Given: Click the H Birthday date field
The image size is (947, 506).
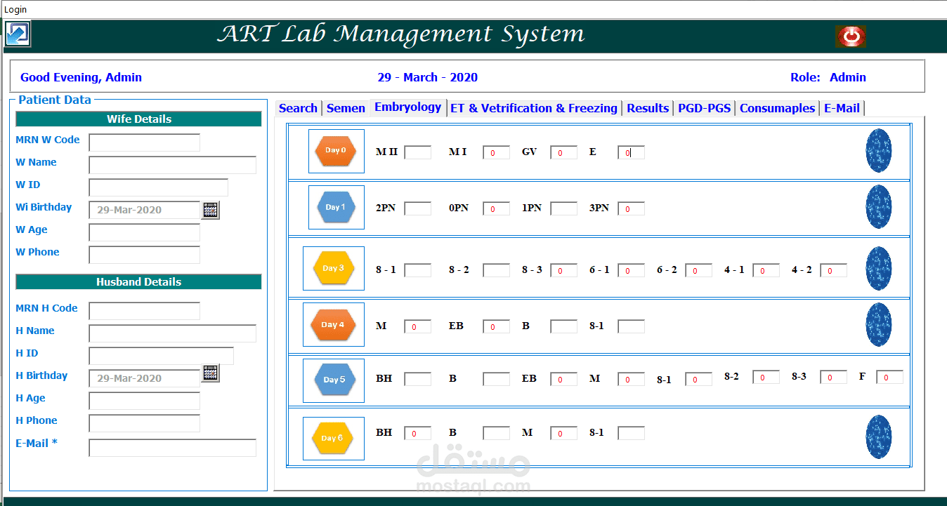Looking at the screenshot, I should coord(145,378).
